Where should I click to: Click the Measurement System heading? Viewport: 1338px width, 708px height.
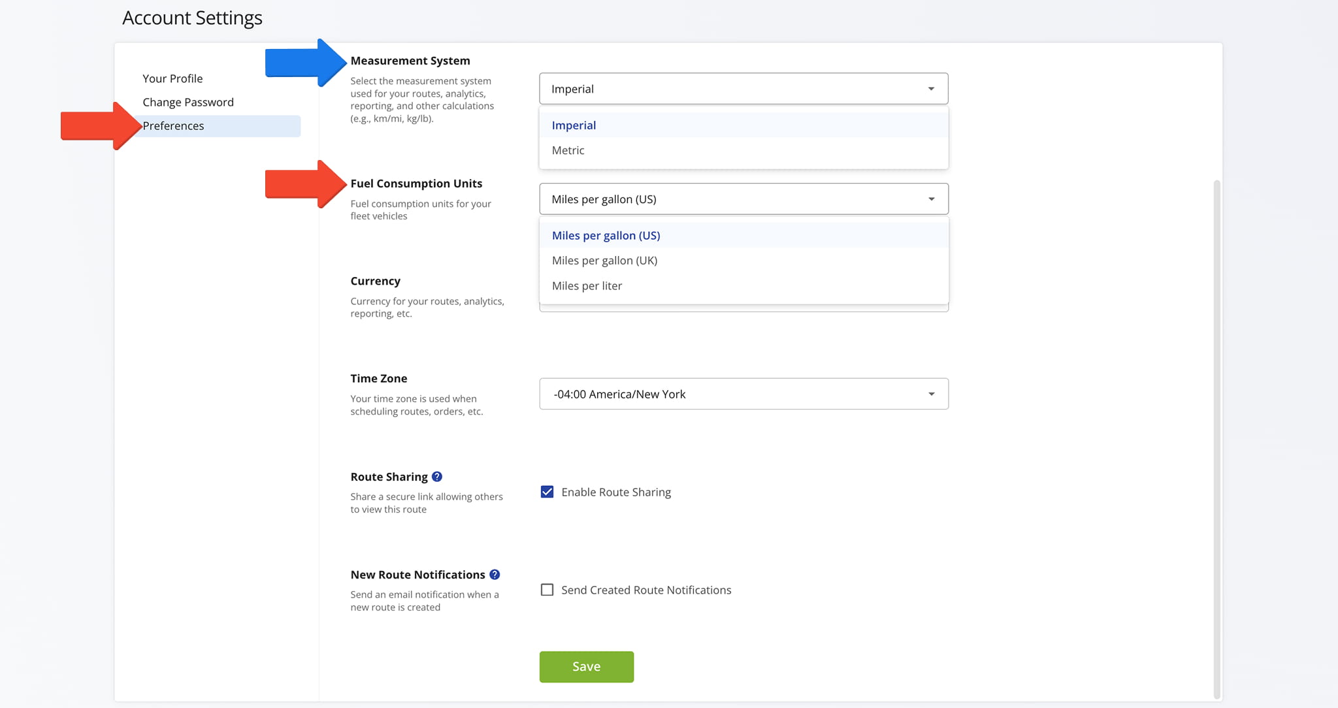[x=410, y=61]
